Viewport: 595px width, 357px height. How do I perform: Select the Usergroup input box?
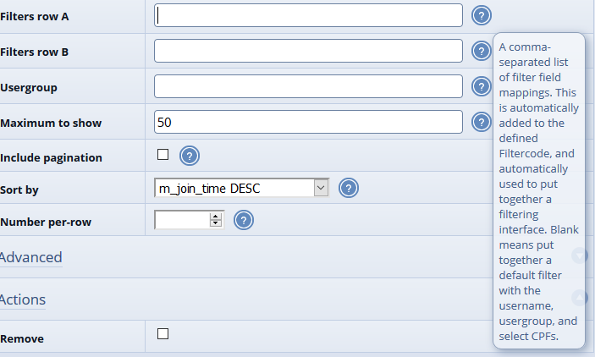308,86
